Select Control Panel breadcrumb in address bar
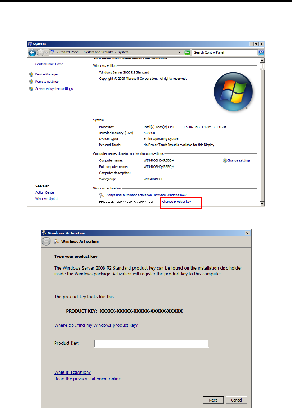The height and width of the screenshot is (408, 292). pos(69,52)
